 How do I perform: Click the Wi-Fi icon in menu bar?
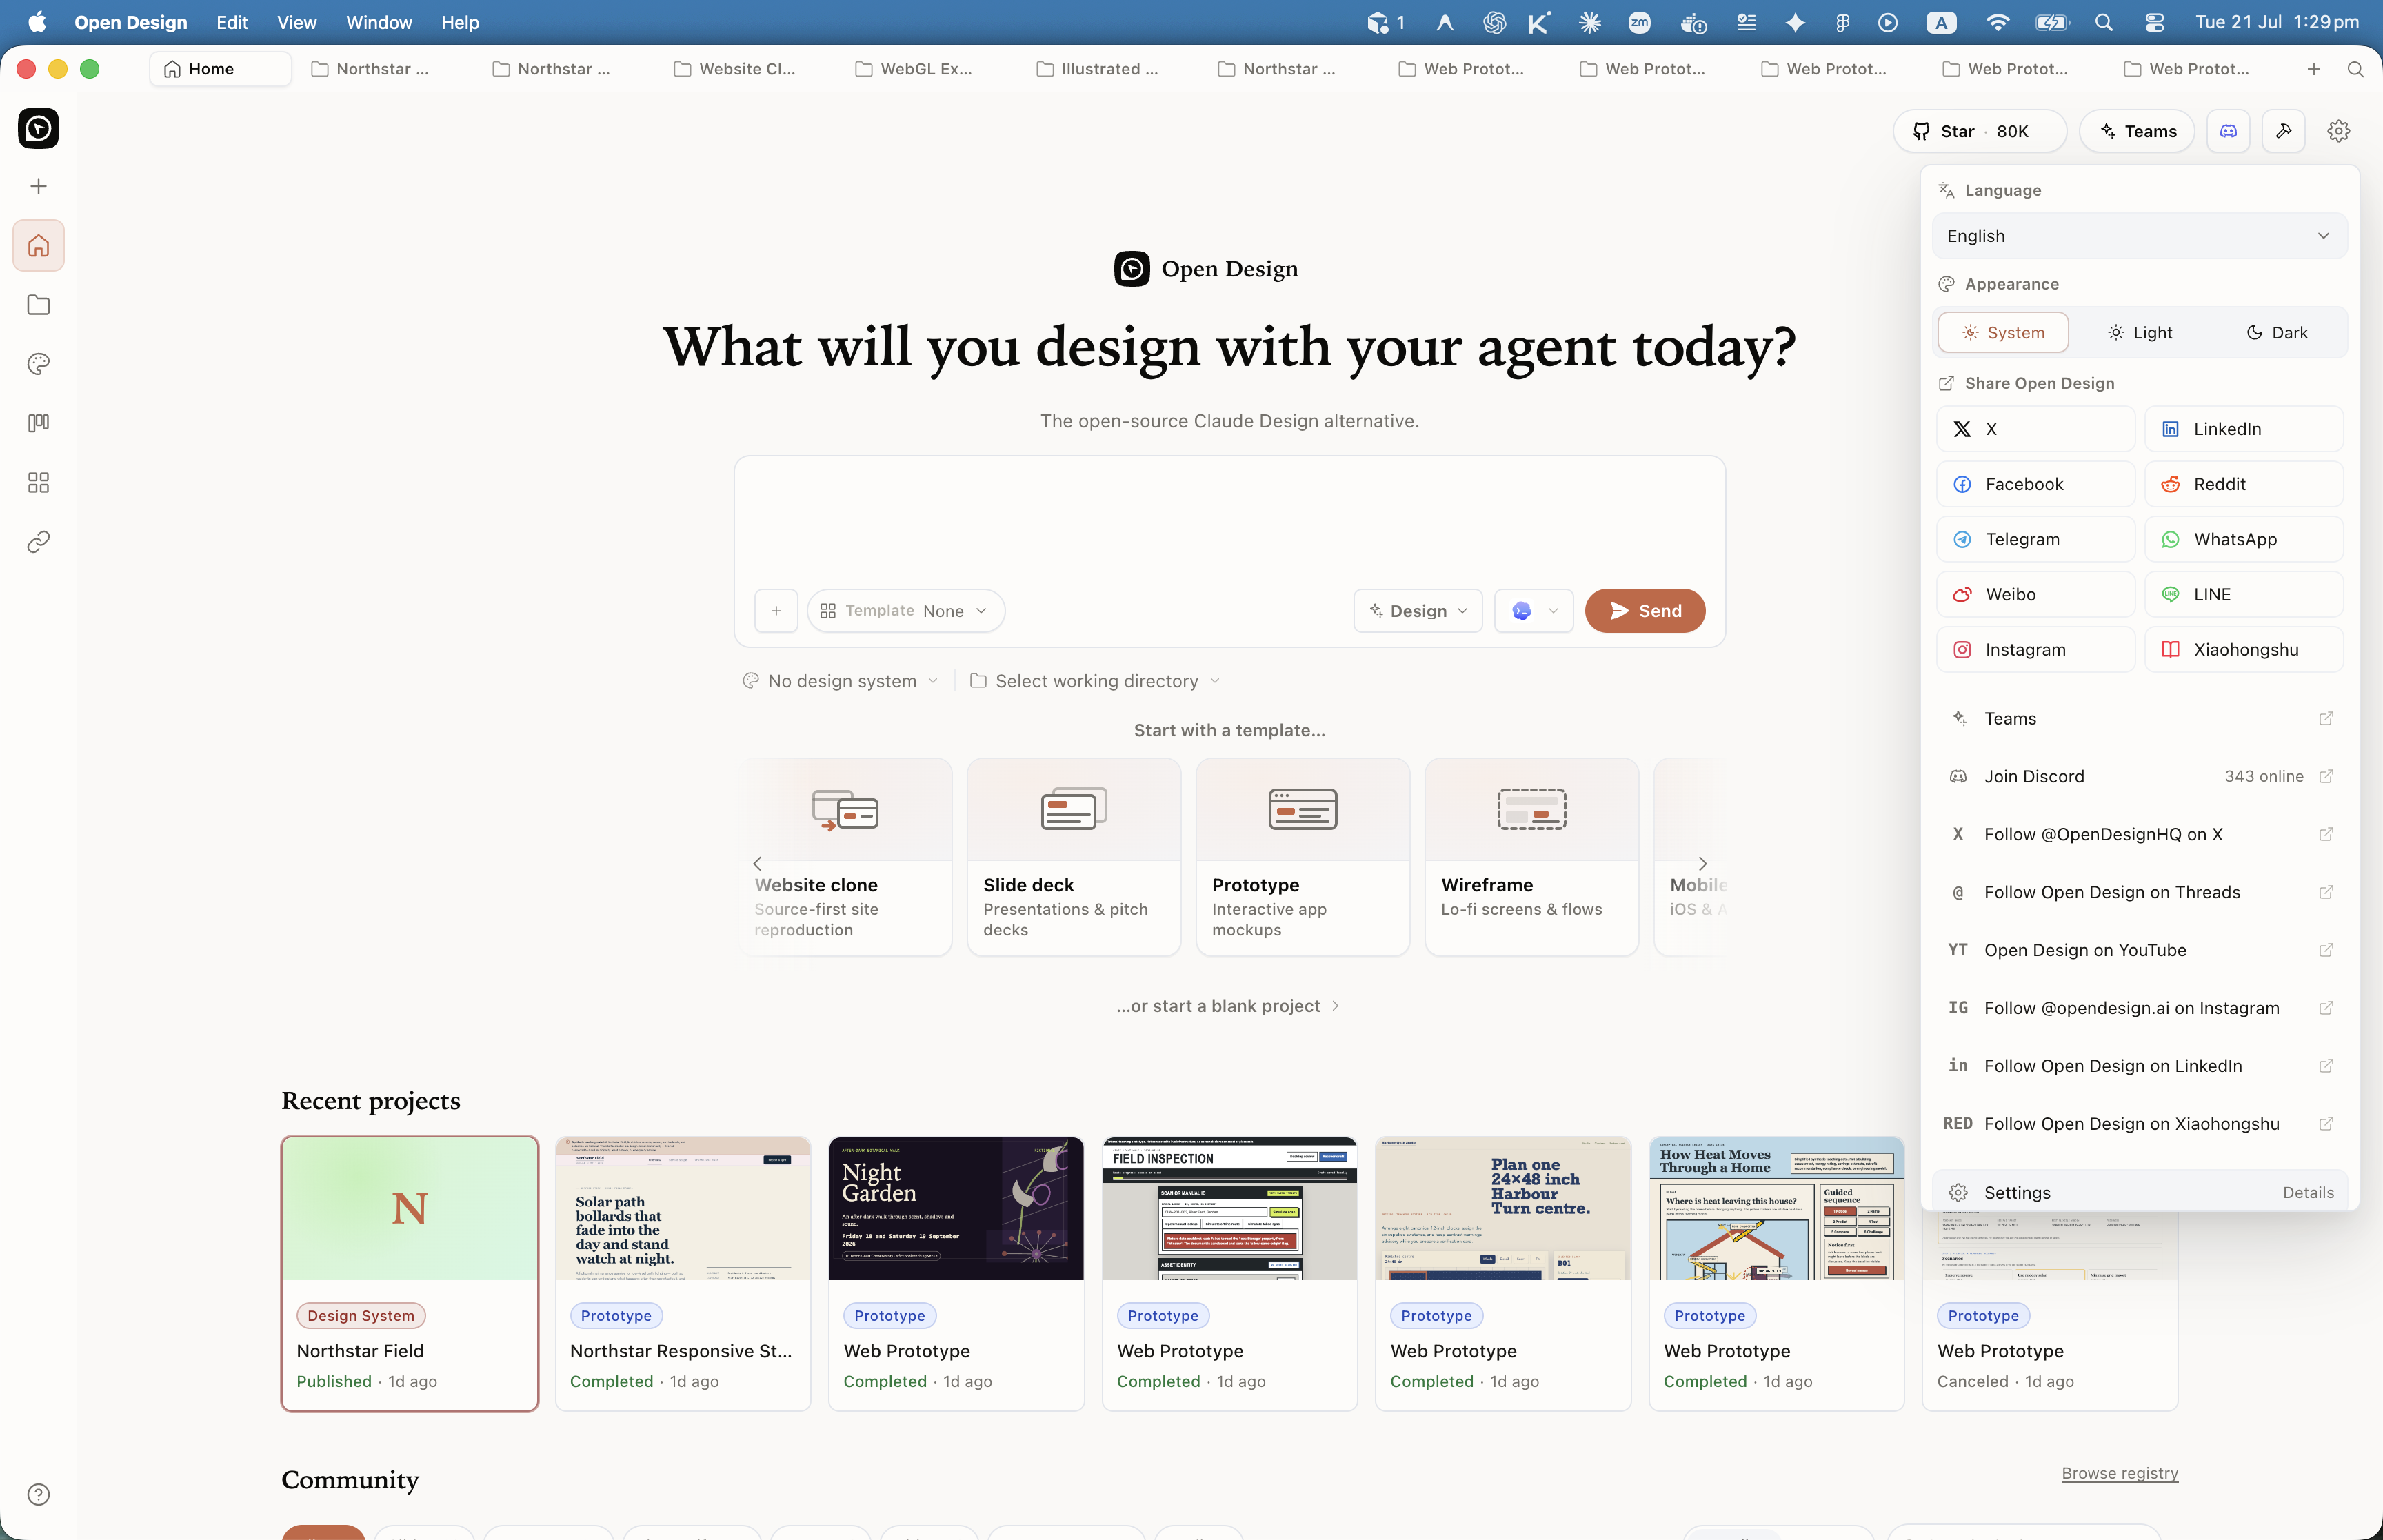[x=1997, y=22]
